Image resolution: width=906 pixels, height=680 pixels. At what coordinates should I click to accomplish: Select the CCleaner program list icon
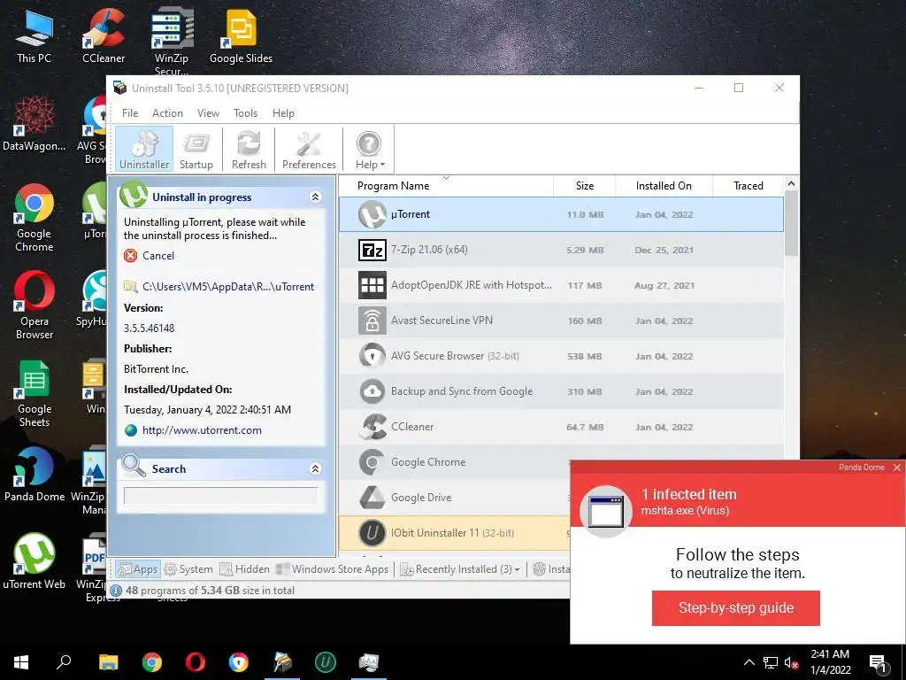372,427
